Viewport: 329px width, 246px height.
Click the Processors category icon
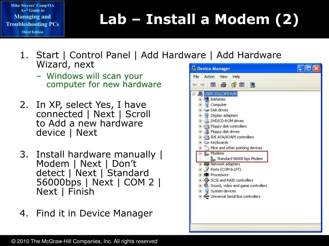click(207, 175)
